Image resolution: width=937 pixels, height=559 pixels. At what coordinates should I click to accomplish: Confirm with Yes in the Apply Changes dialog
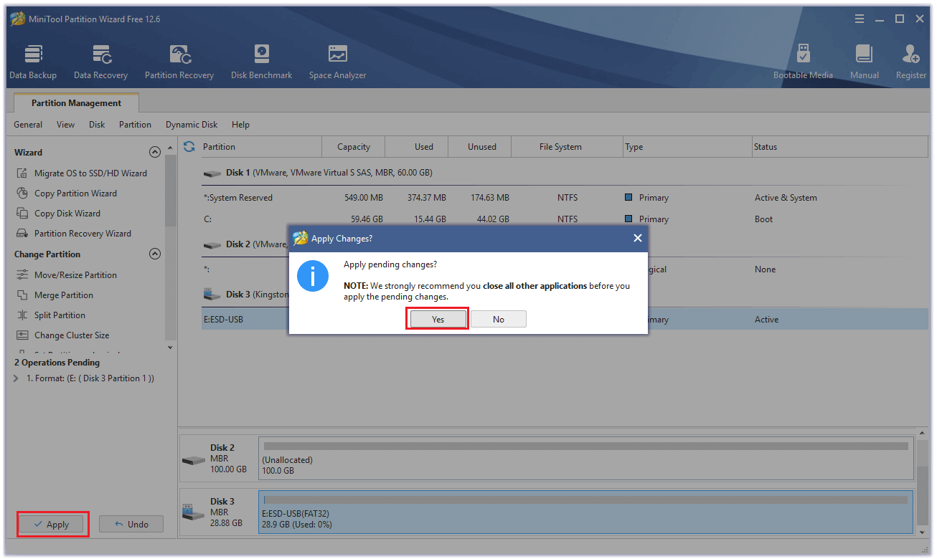[x=438, y=320]
